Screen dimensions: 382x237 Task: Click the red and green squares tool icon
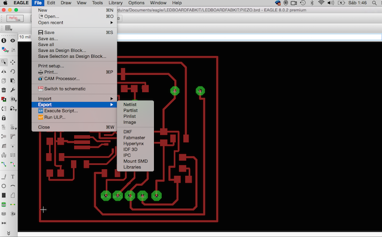(4, 99)
